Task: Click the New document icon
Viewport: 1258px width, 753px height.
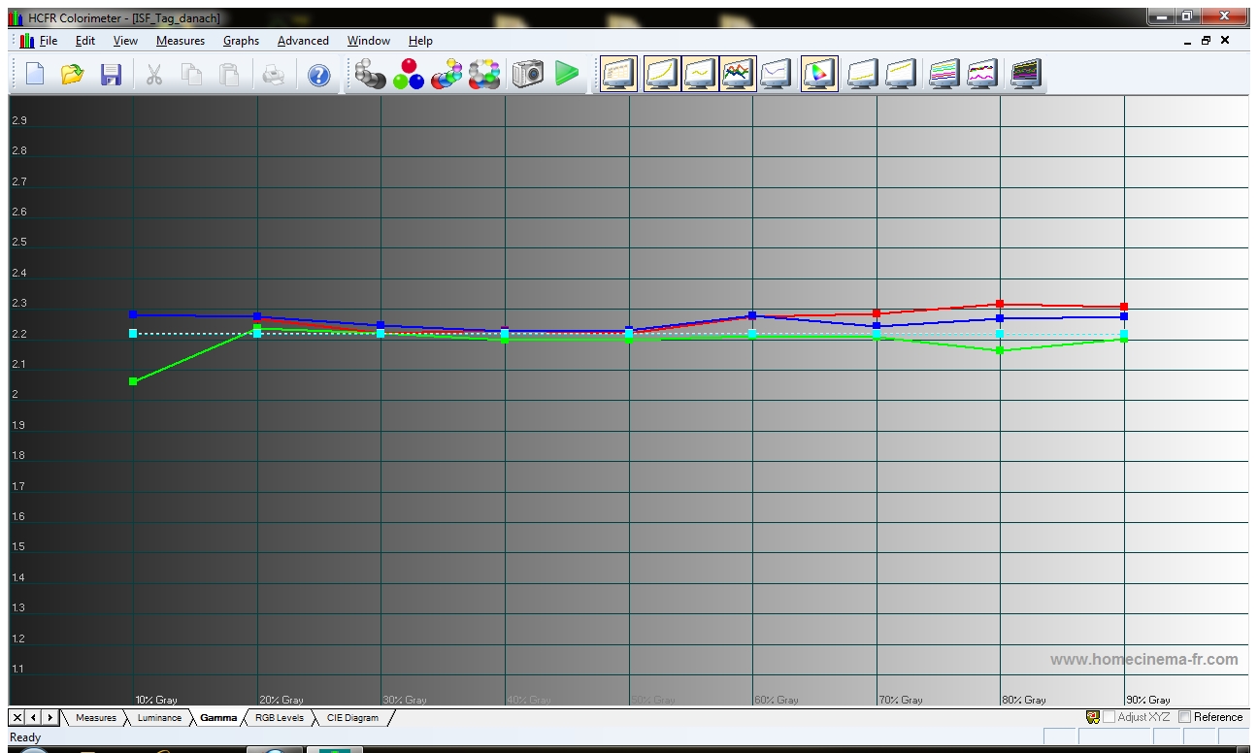Action: (35, 75)
